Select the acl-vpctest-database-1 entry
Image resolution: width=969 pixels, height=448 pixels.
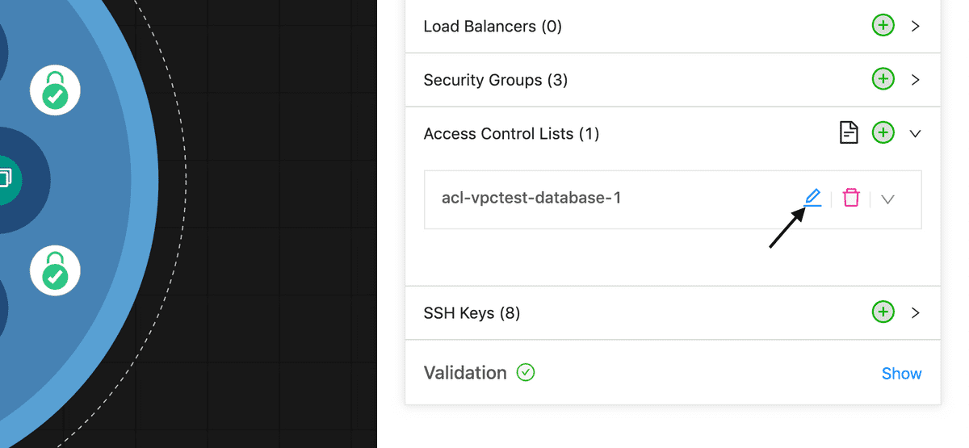click(672, 199)
